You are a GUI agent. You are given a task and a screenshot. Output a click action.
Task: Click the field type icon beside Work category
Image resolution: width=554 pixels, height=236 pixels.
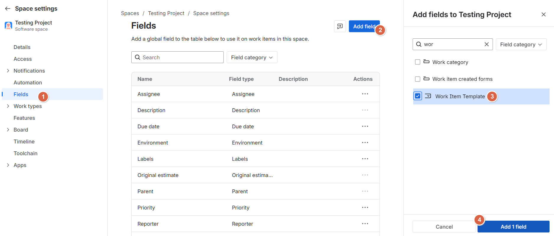pos(426,62)
